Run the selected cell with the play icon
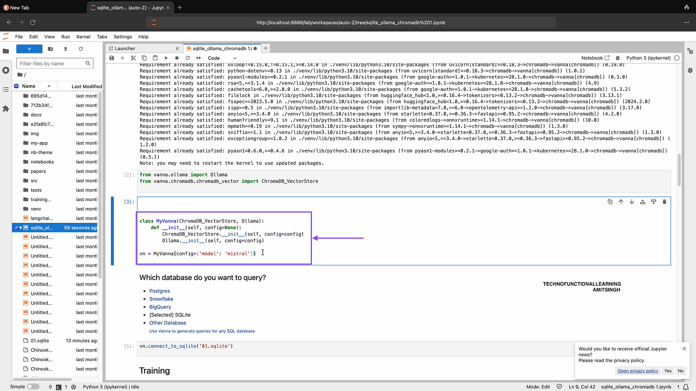Image resolution: width=696 pixels, height=391 pixels. coord(166,58)
